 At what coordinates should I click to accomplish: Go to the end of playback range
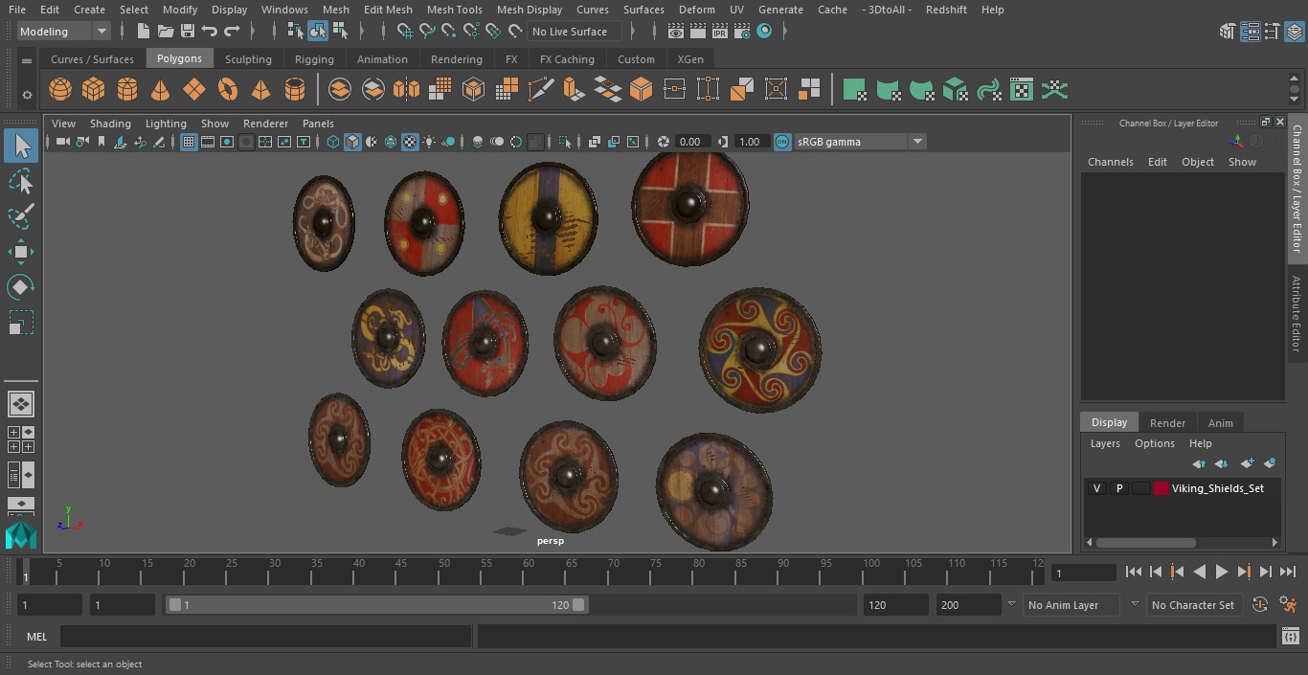coord(1288,572)
